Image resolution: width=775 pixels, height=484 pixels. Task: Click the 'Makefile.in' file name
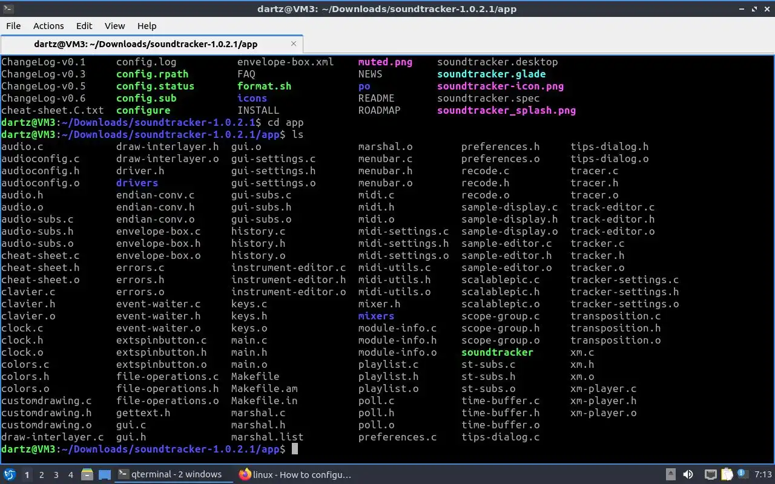coord(265,401)
